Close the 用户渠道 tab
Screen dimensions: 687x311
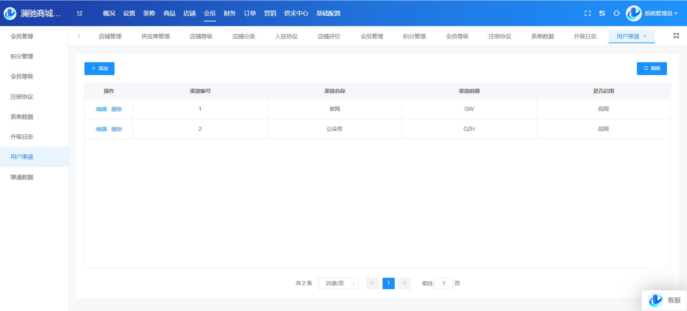point(645,36)
